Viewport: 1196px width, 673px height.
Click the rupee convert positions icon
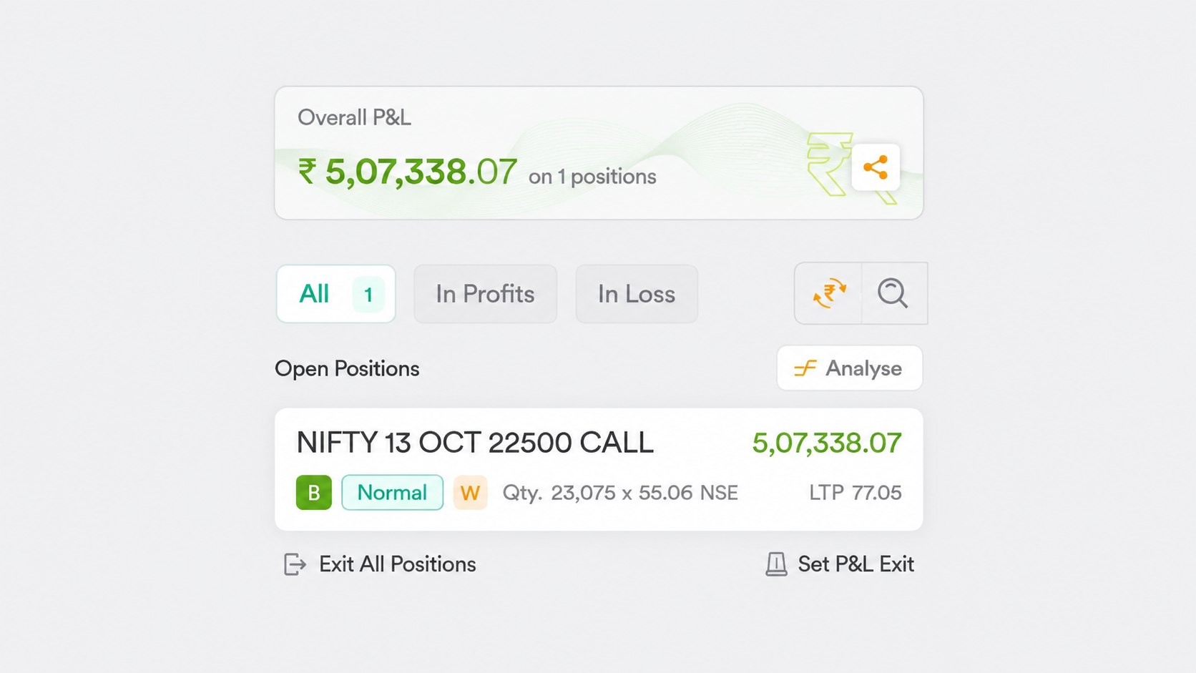(829, 293)
